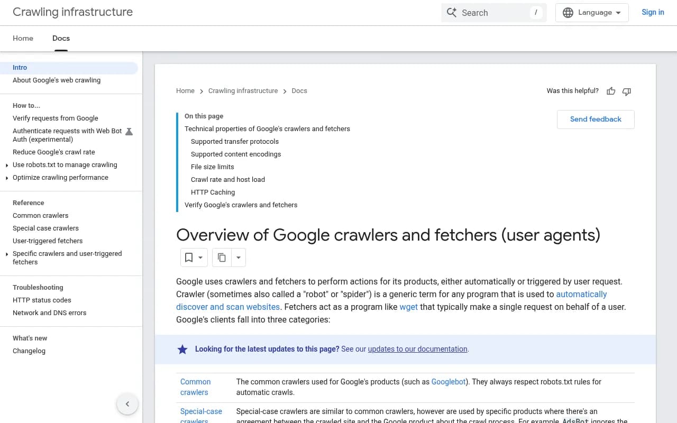Collapse the sidebar with the chevron button

[127, 404]
